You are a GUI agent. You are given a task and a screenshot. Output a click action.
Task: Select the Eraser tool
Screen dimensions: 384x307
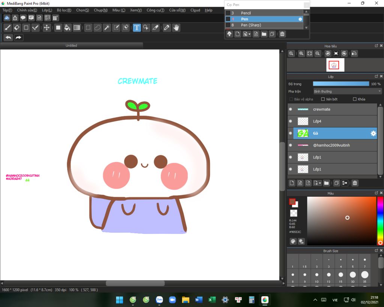pyautogui.click(x=17, y=28)
